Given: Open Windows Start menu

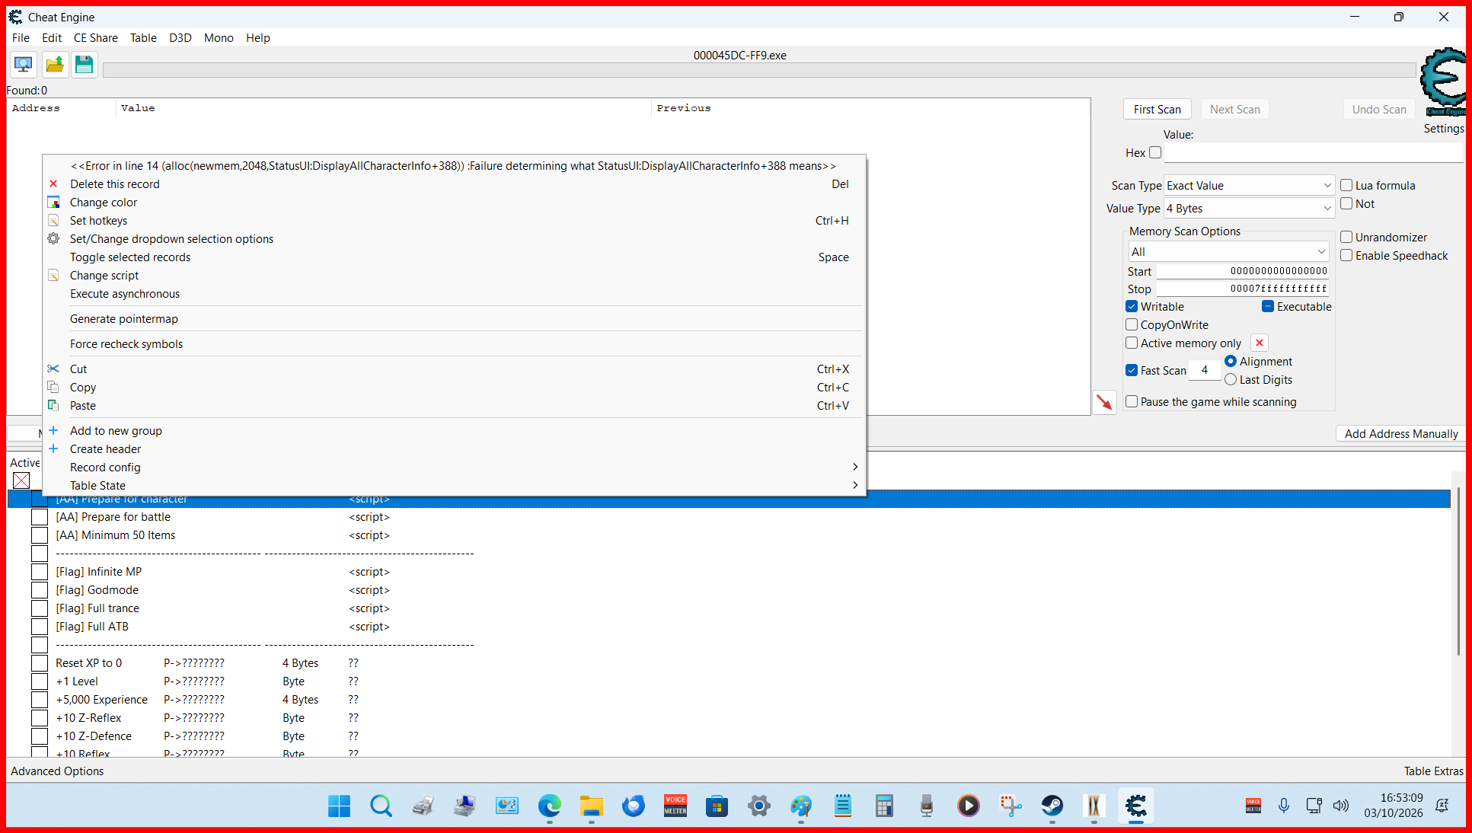Looking at the screenshot, I should (340, 806).
